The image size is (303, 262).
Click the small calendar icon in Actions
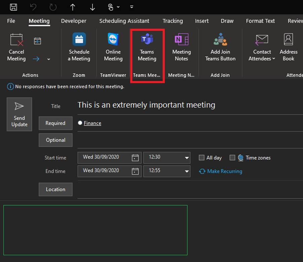37,41
